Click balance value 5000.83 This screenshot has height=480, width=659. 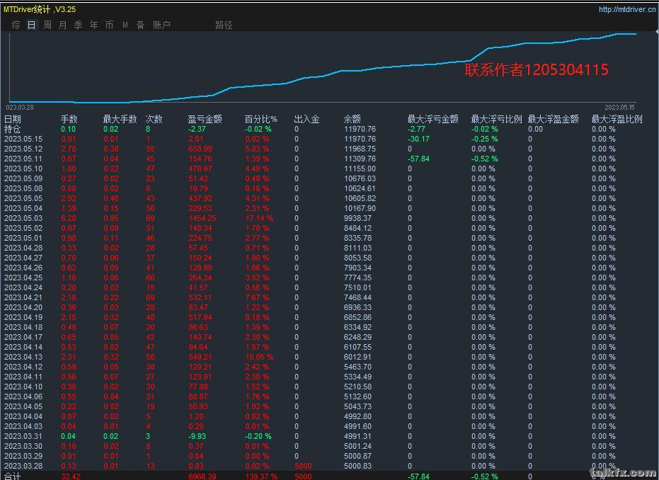[x=357, y=466]
